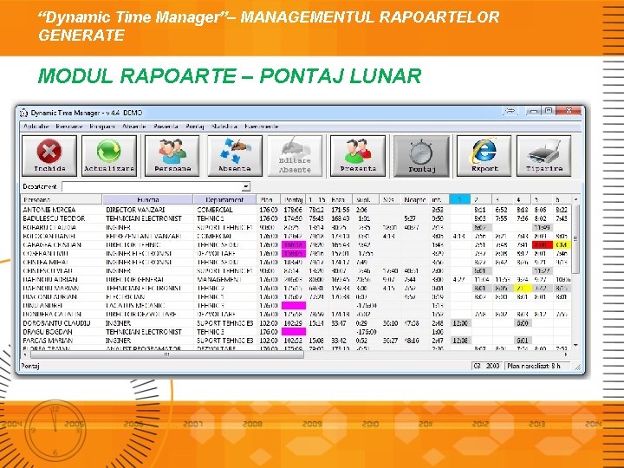Screen dimensions: 624x468
Task: Click the 176:00 plan value of ANTONIE MIRCEA
Action: coord(268,210)
